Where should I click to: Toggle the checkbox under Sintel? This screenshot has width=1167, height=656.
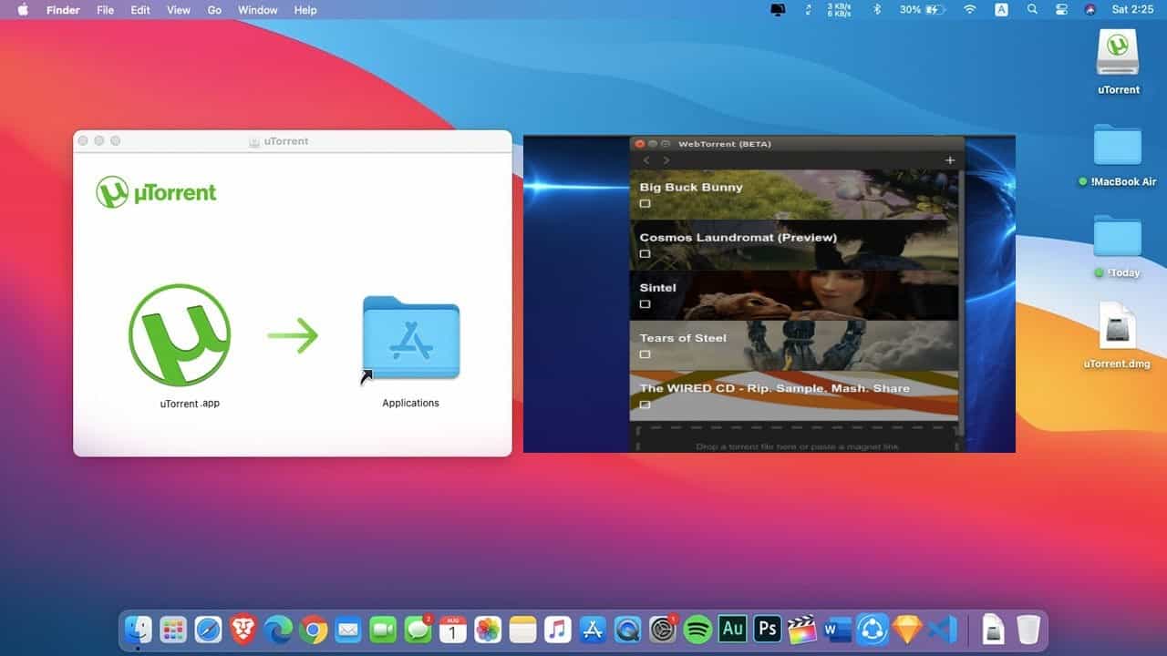click(645, 304)
